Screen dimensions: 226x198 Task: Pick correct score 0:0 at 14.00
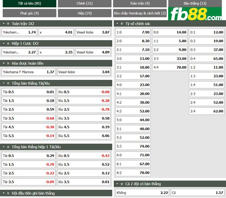170,32
